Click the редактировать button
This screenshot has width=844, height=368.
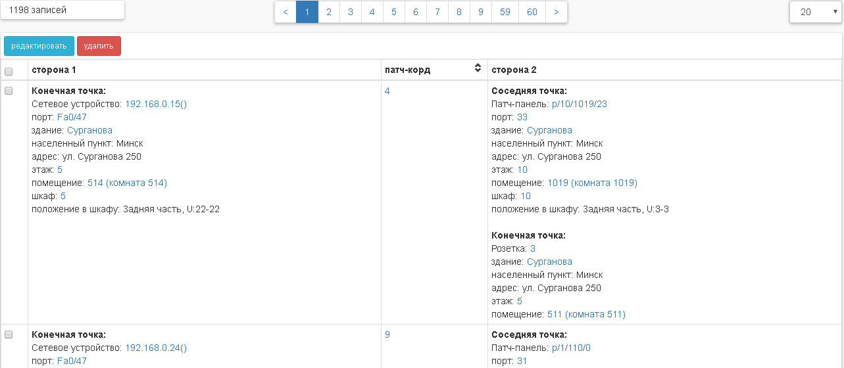click(39, 46)
